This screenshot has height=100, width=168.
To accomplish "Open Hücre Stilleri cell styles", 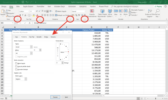I will point(110,13).
